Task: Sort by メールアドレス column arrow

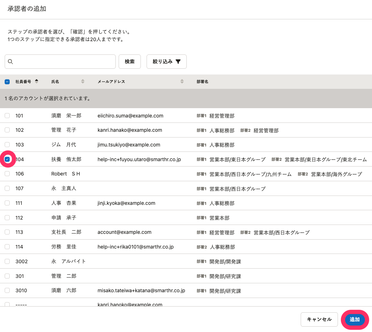Action: [182, 81]
